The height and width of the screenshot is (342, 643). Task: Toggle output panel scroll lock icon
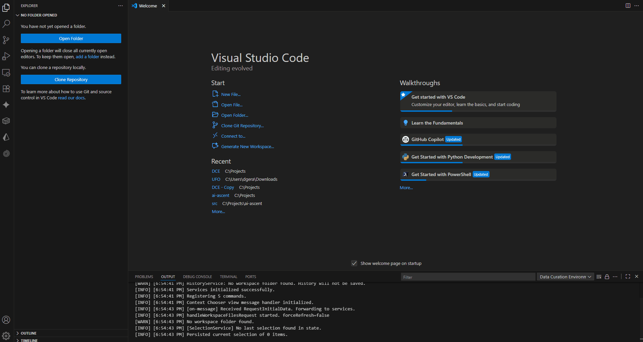pos(607,277)
